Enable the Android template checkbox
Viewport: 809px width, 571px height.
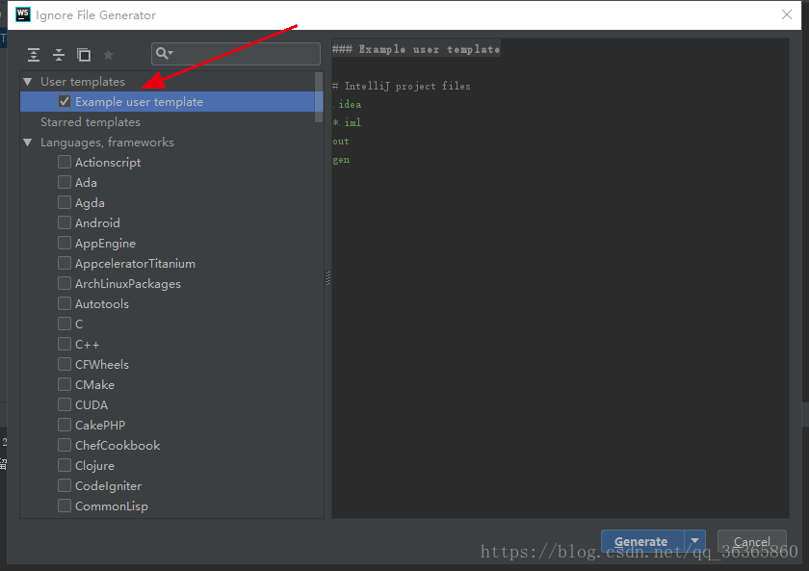[x=64, y=222]
